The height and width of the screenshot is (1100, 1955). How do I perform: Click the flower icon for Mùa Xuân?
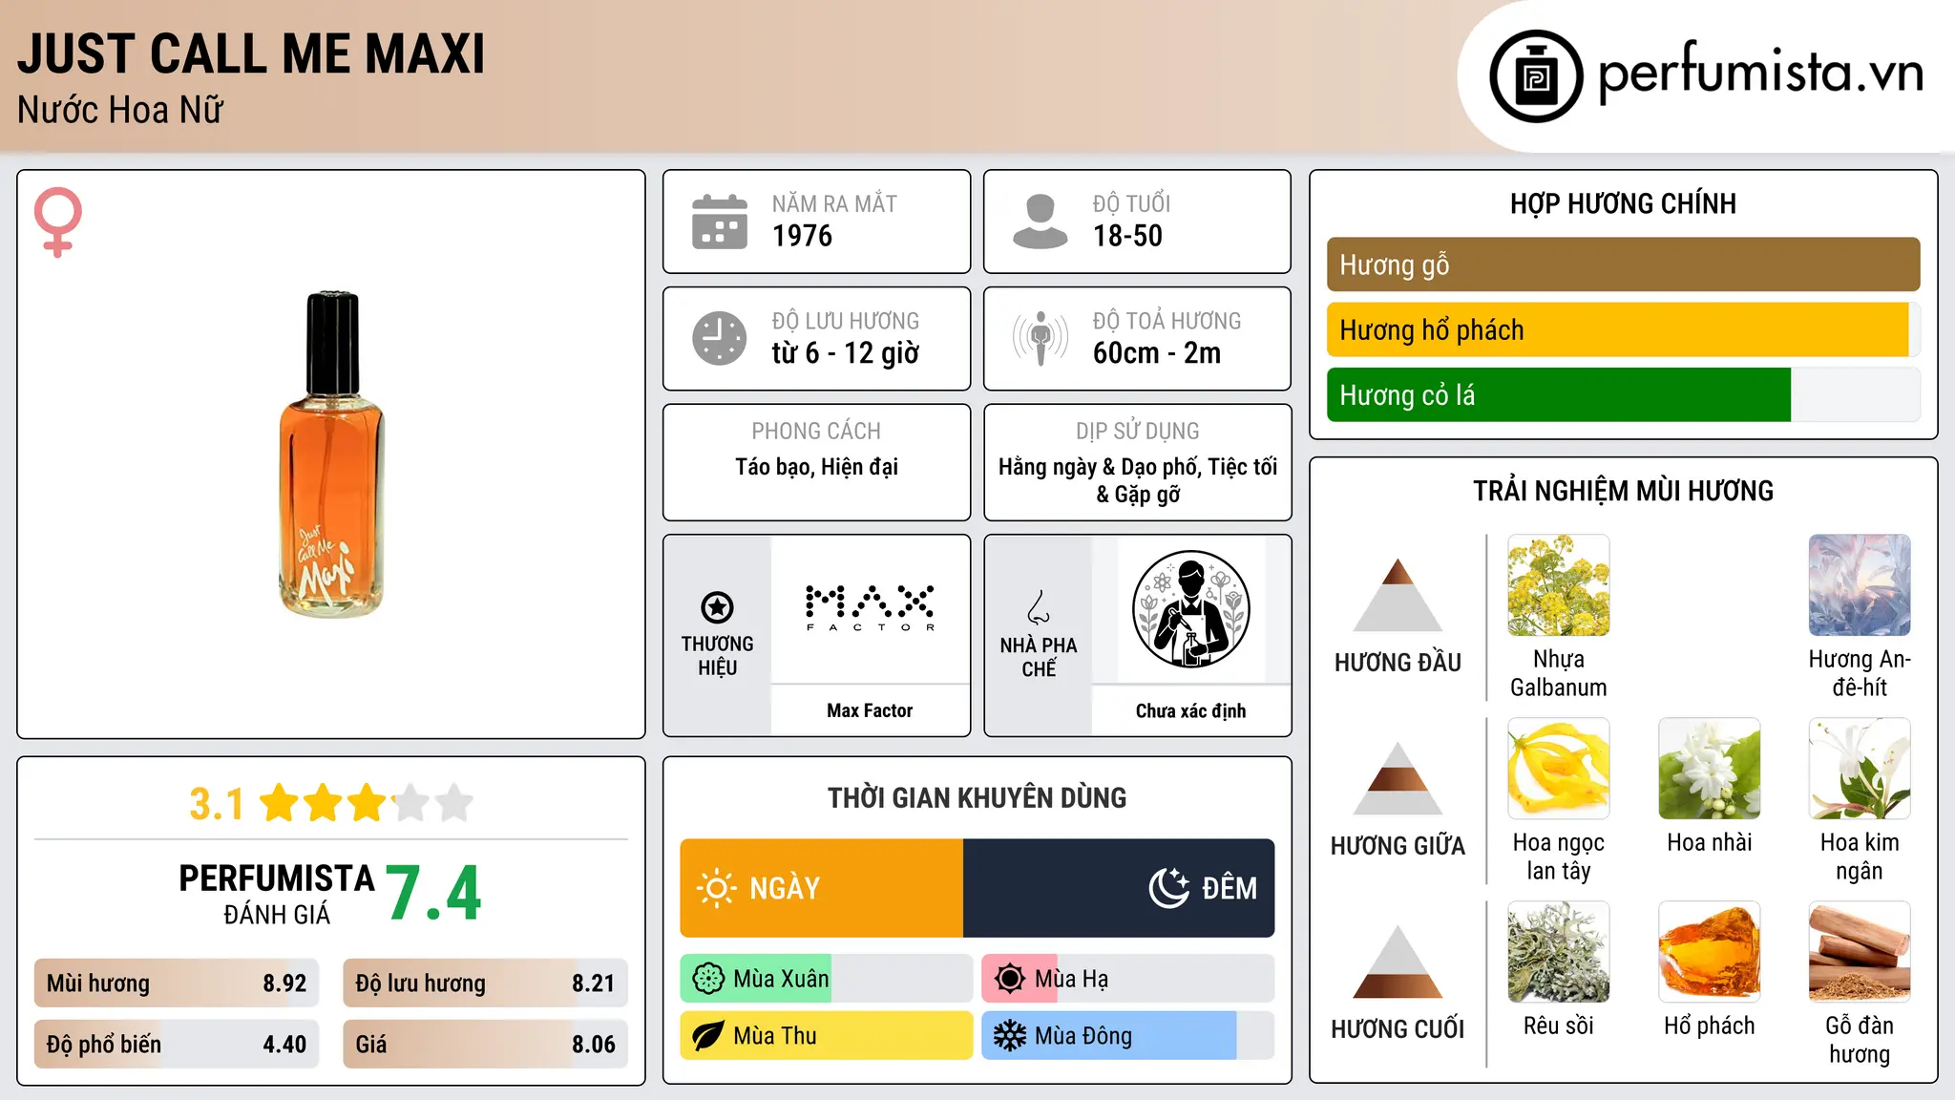click(708, 979)
